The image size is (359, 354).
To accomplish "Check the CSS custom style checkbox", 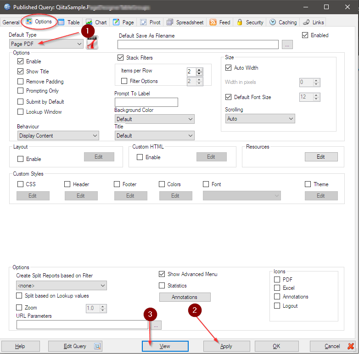I will [x=20, y=184].
